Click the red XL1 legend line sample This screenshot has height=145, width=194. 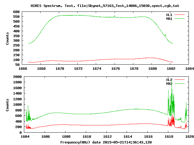click(179, 15)
